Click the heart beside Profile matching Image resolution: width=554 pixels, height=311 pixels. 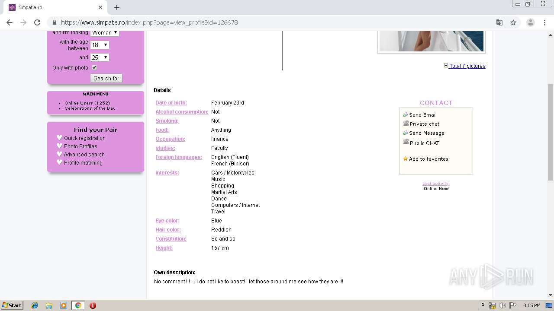(x=59, y=162)
